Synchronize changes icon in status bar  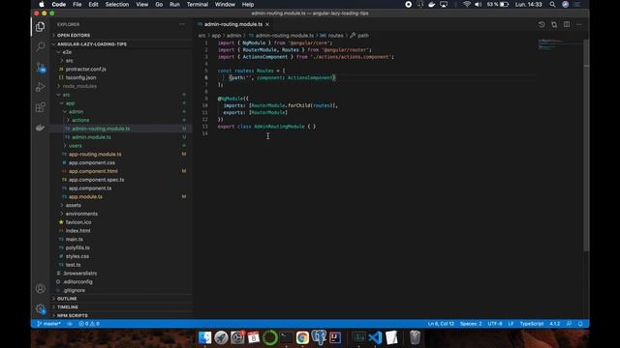coord(70,324)
